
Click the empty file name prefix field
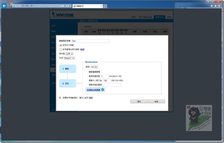[112, 85]
